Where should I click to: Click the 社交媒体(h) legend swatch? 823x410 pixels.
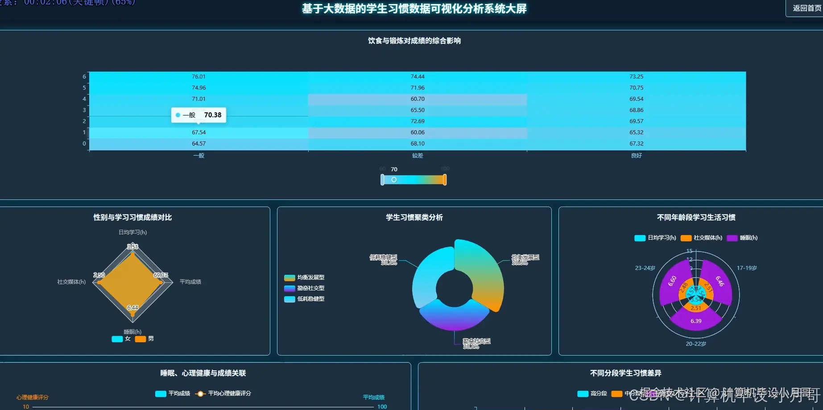pos(687,238)
